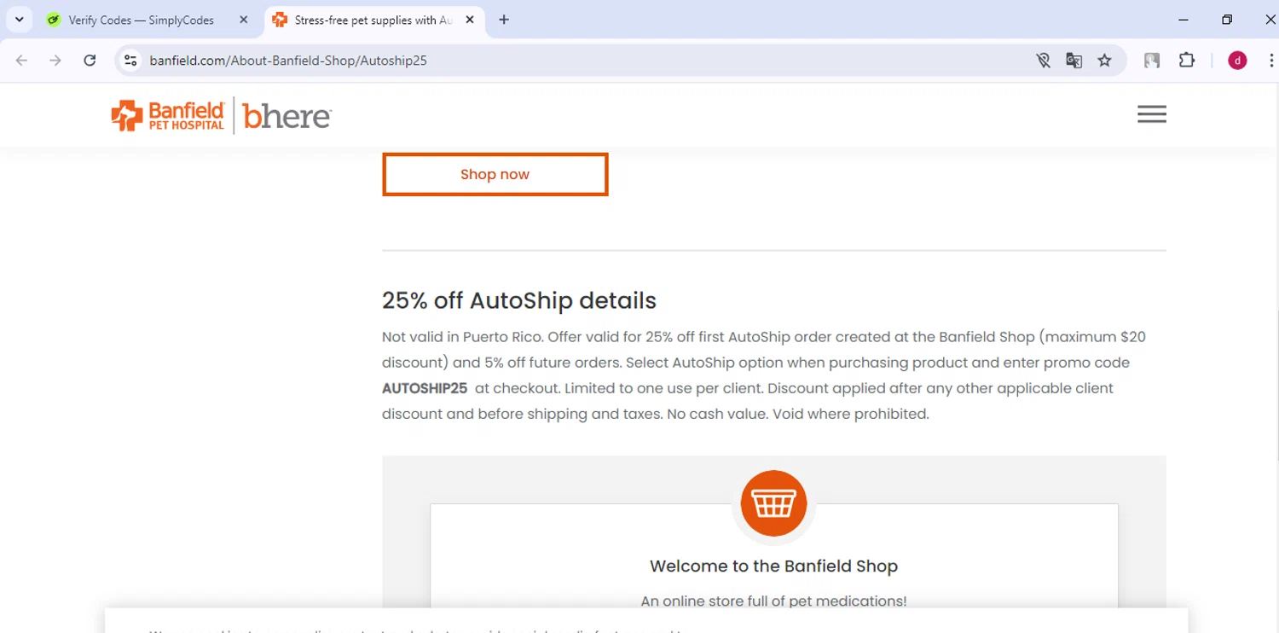This screenshot has height=633, width=1279.
Task: Select the Stress-free pet supplies tab
Action: pyautogui.click(x=372, y=20)
